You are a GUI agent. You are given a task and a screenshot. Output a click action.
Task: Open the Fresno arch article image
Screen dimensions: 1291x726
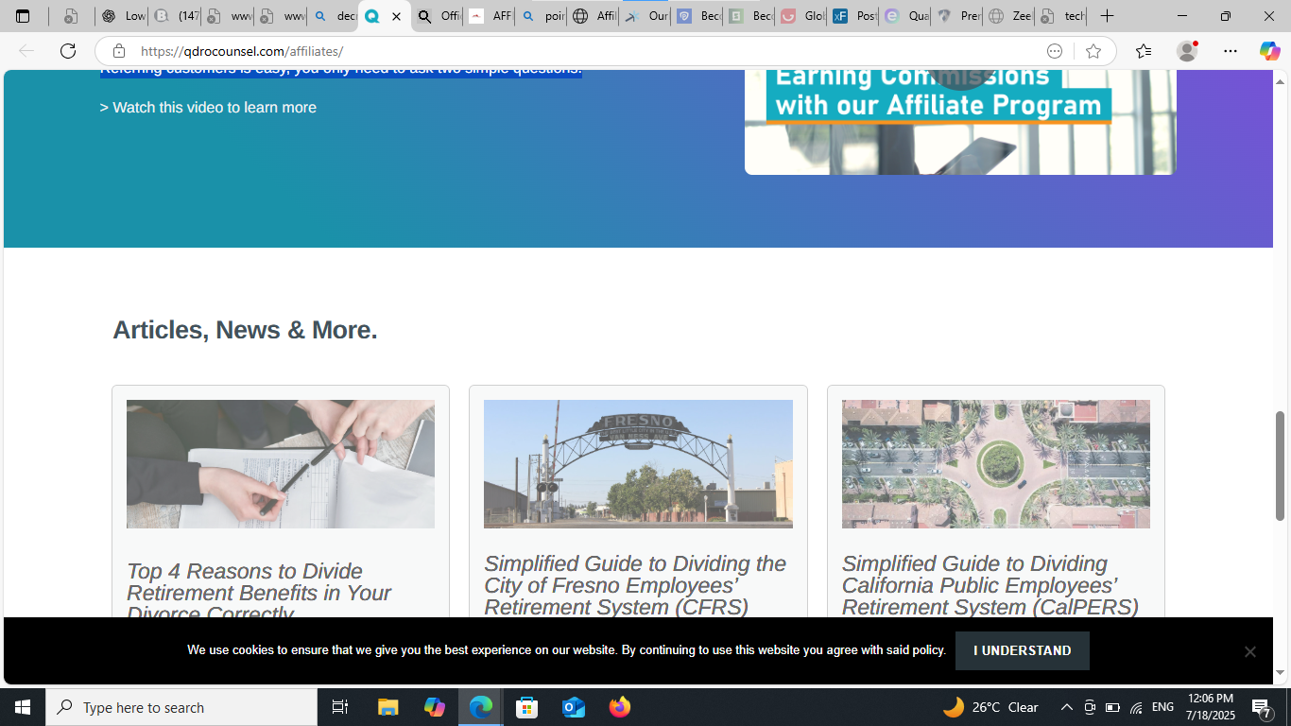[x=638, y=463]
